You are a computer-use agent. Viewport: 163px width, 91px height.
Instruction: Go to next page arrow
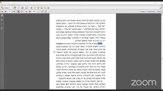tap(6, 12)
